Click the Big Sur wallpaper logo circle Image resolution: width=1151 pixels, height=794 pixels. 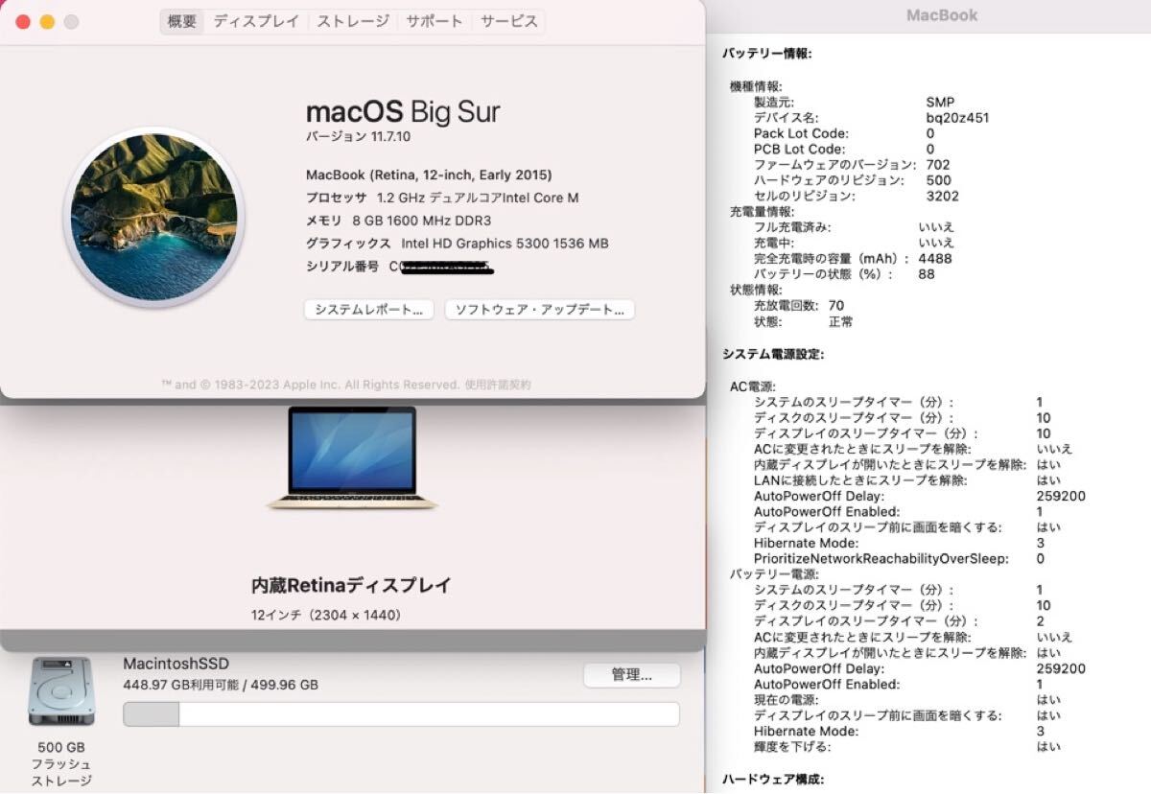(x=153, y=217)
